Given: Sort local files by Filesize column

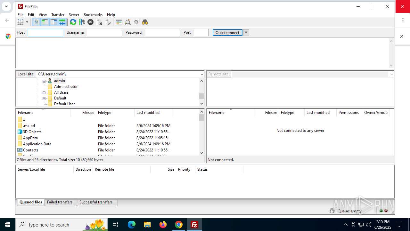Looking at the screenshot, I should point(83,113).
